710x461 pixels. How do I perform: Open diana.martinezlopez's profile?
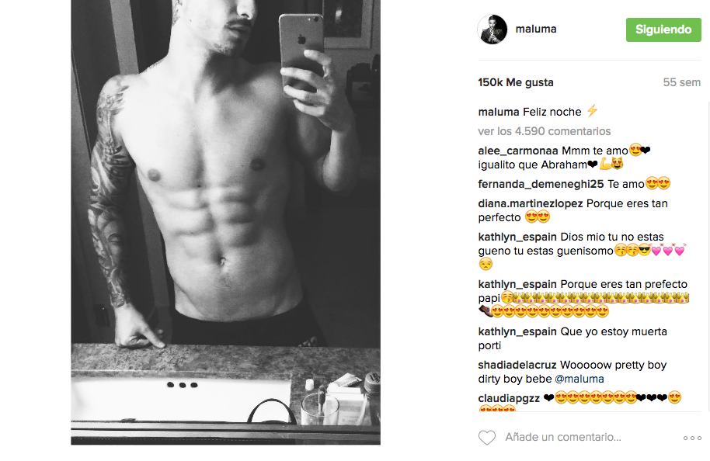coord(531,203)
